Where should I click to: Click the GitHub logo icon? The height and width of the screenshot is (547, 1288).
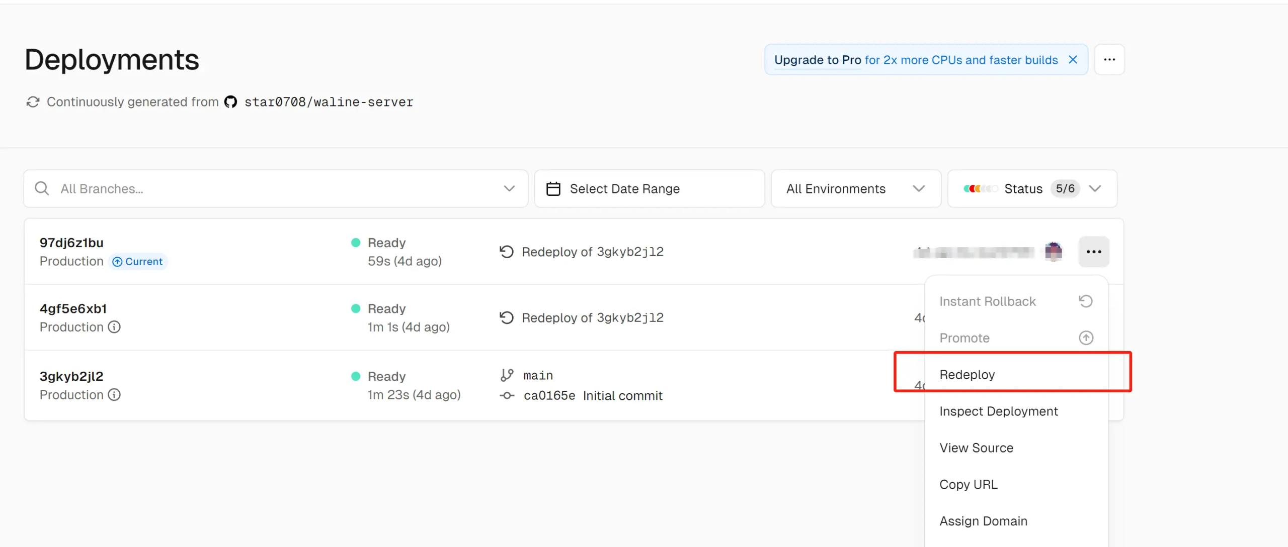[x=230, y=102]
